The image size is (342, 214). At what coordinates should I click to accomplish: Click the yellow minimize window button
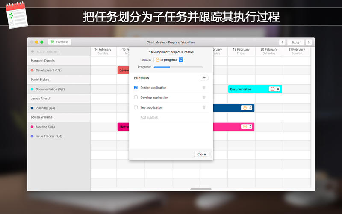coord(37,42)
